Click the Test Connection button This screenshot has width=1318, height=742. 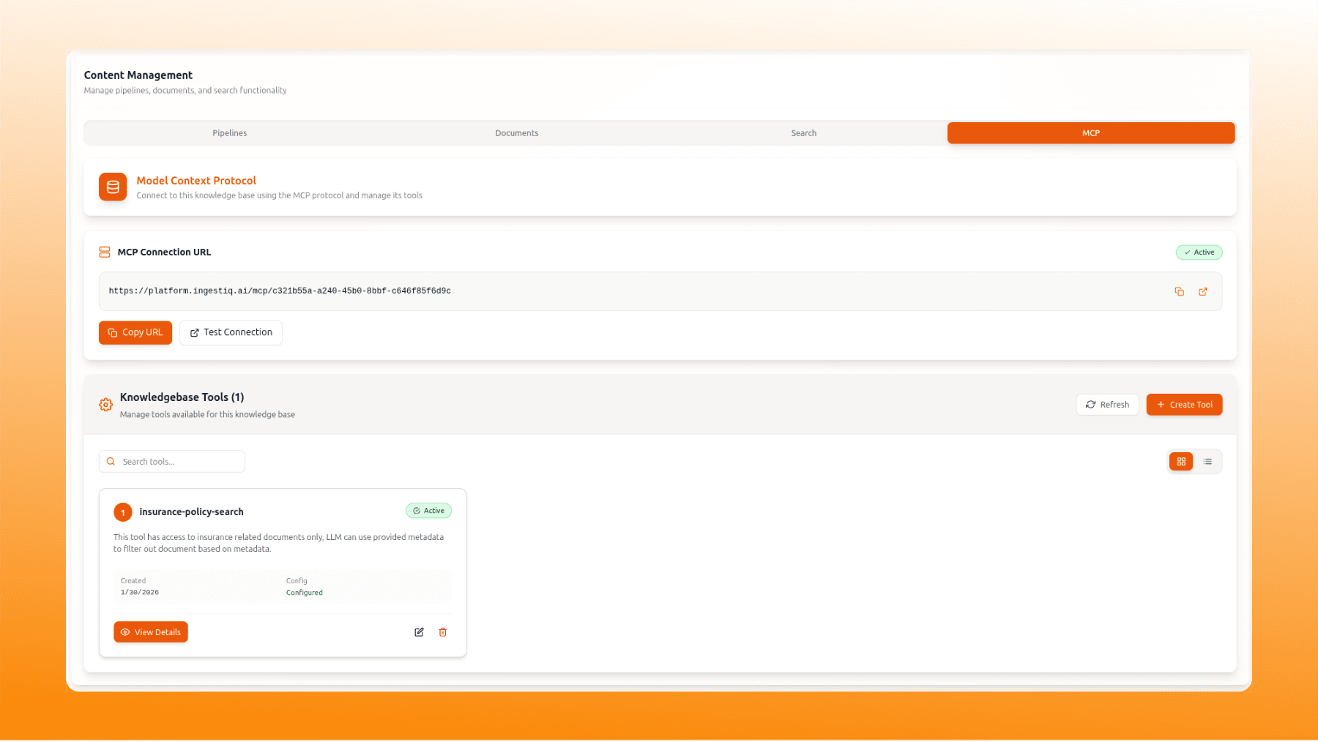coord(231,332)
